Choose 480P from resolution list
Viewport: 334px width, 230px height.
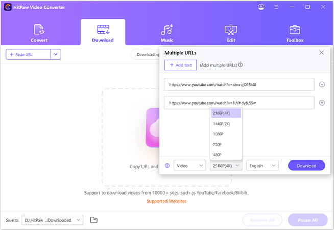(226, 155)
